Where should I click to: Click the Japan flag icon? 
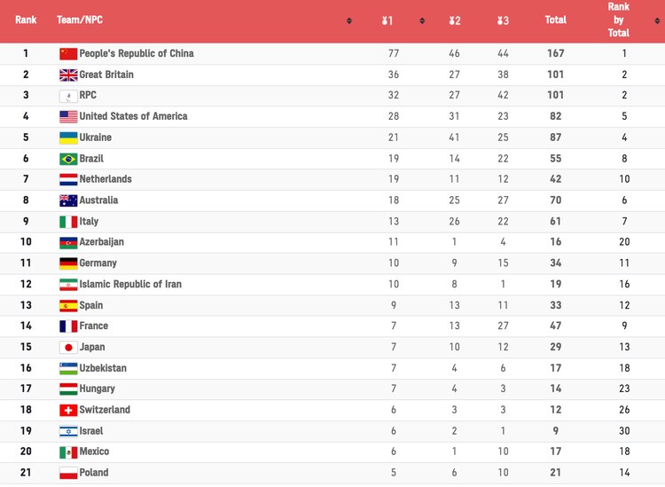pyautogui.click(x=68, y=348)
